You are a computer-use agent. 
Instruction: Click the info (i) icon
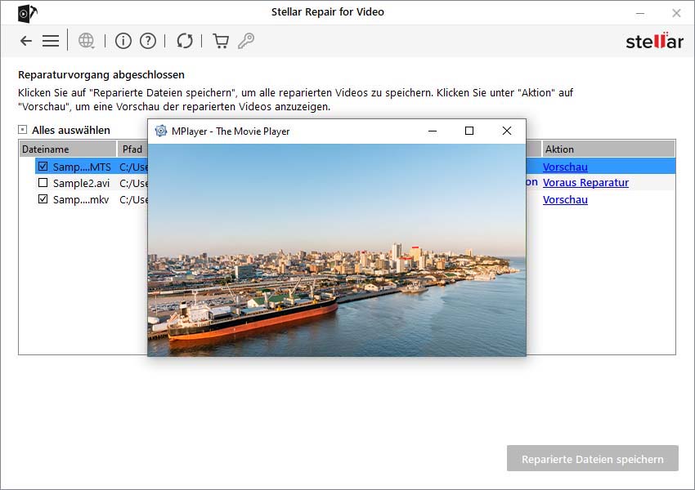[x=123, y=41]
